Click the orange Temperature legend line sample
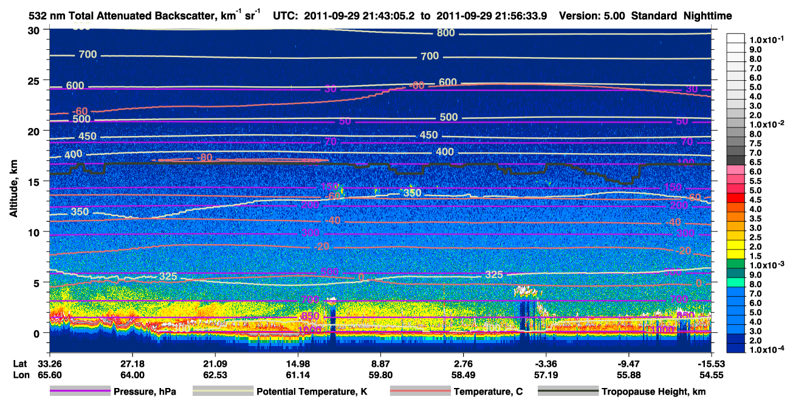 [419, 392]
